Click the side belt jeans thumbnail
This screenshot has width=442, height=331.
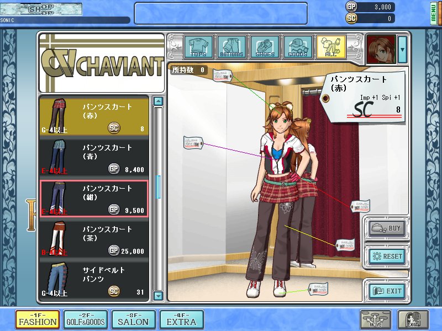(x=58, y=279)
